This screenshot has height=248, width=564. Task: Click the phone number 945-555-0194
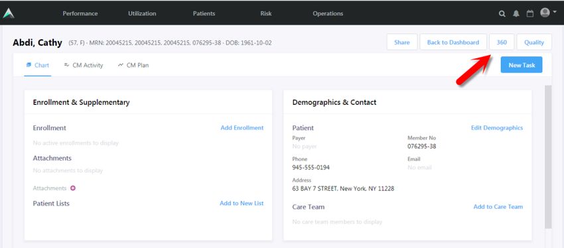pos(311,167)
